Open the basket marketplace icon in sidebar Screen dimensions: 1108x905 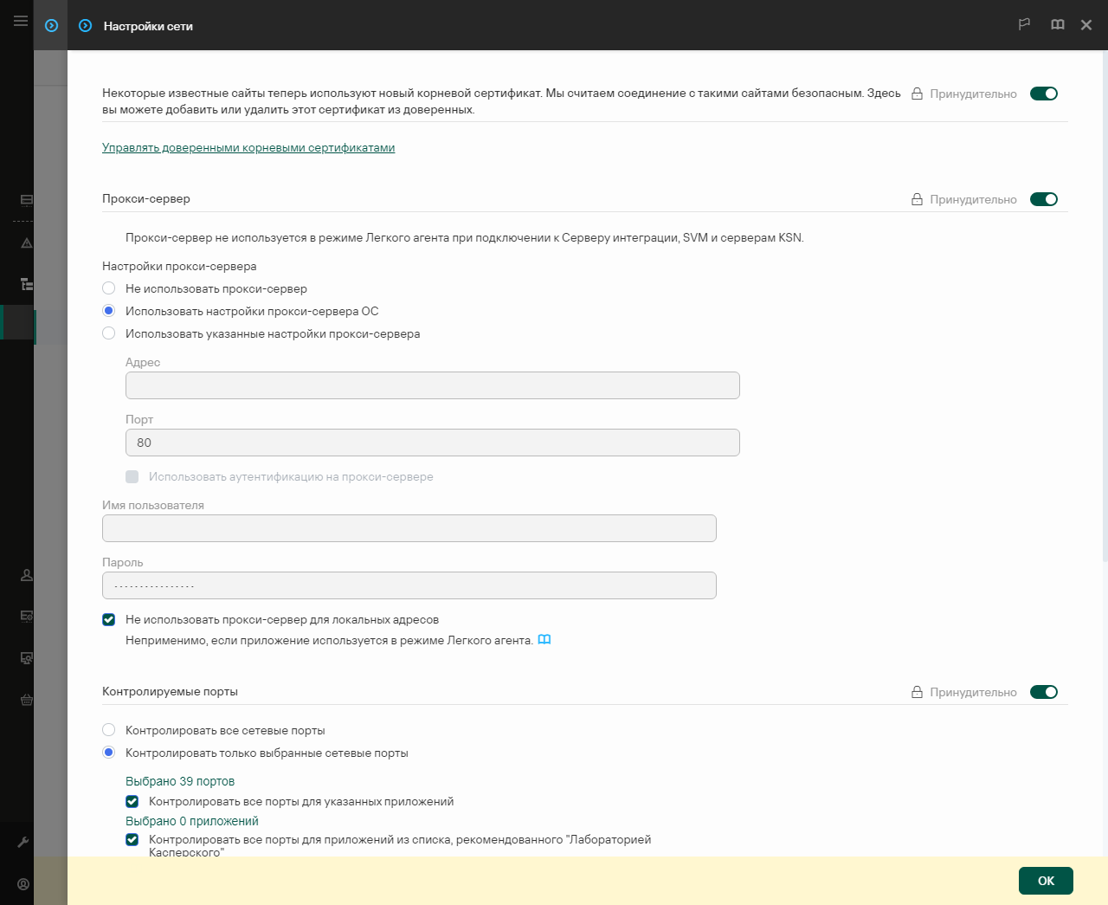coord(27,700)
